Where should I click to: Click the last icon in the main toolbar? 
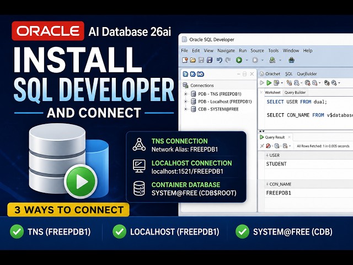[x=292, y=60]
